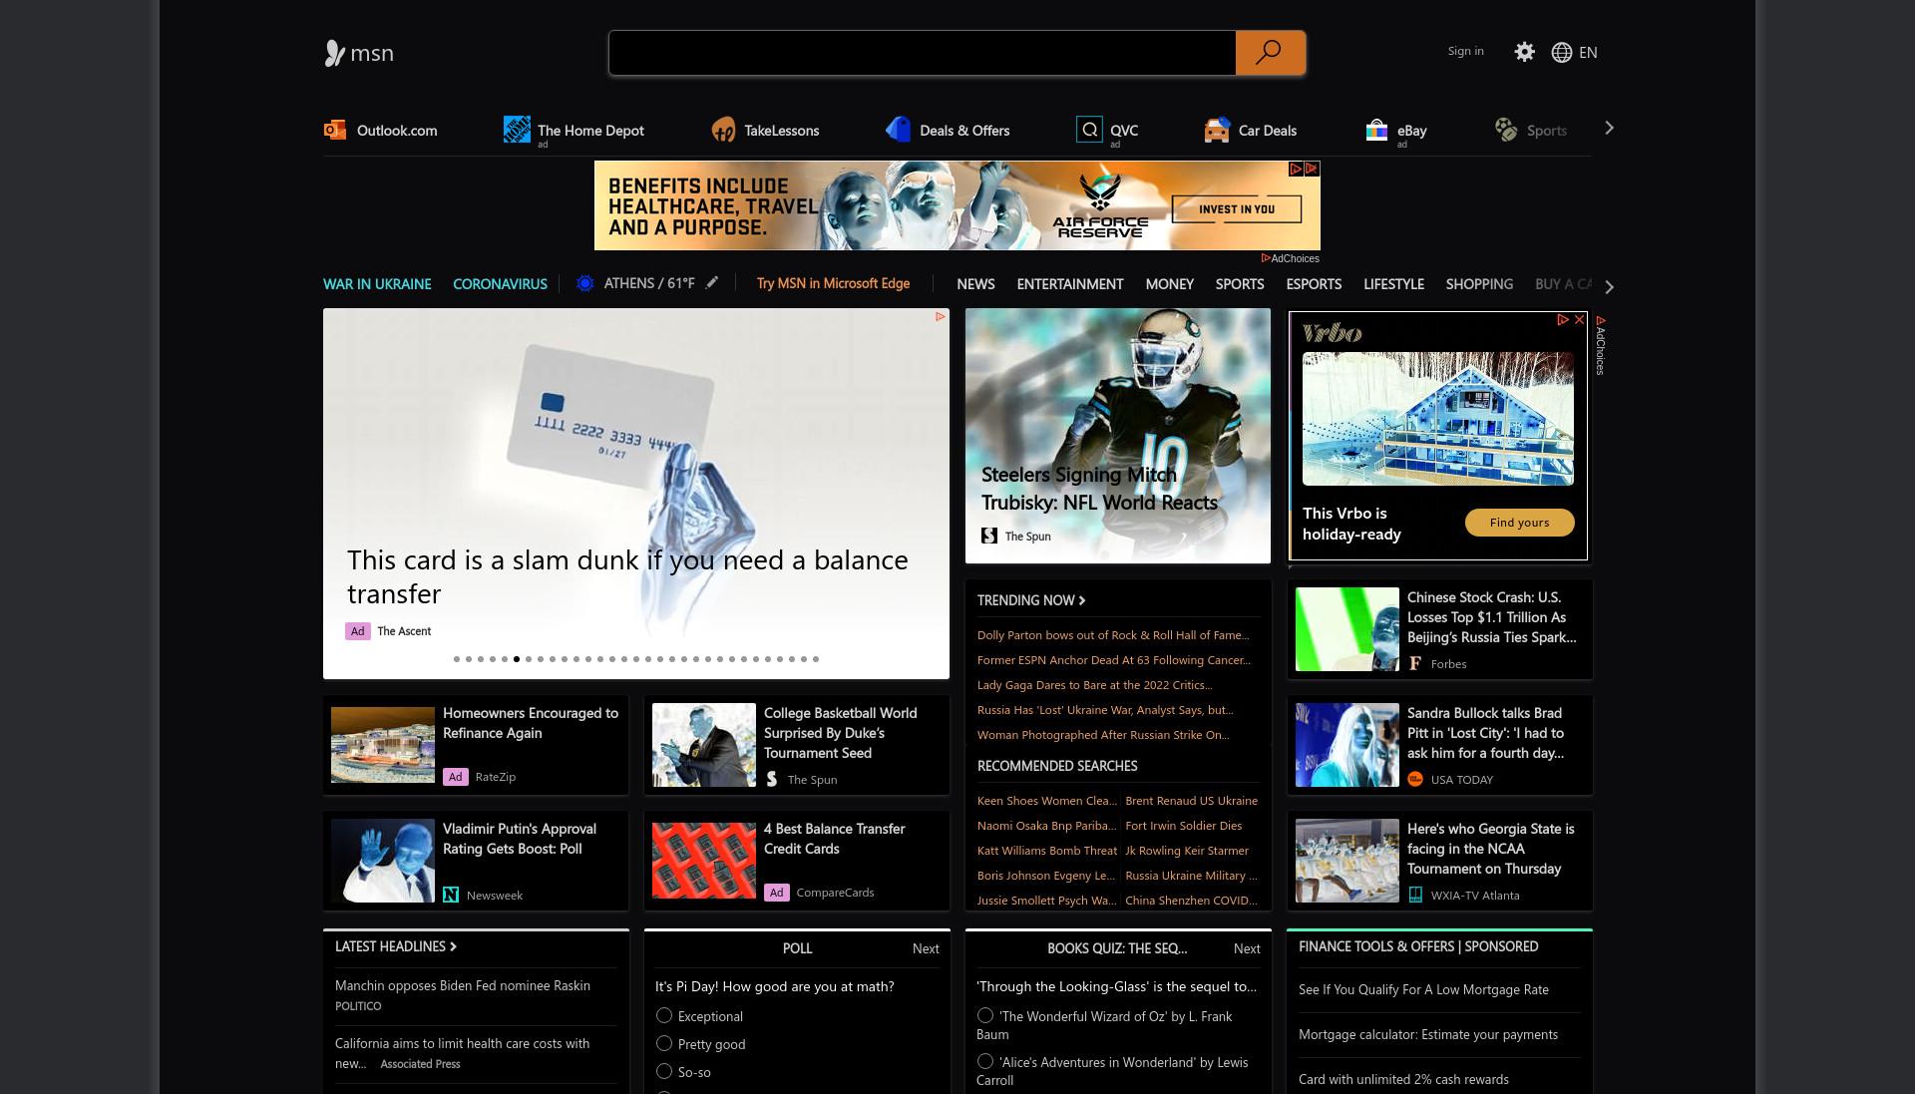Click The Spun logo under Steelers story
Viewport: 1915px width, 1094px height.
point(989,536)
